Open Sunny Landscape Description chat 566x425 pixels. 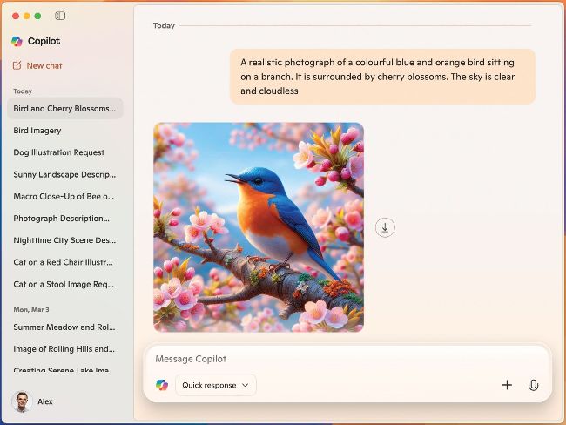point(64,174)
